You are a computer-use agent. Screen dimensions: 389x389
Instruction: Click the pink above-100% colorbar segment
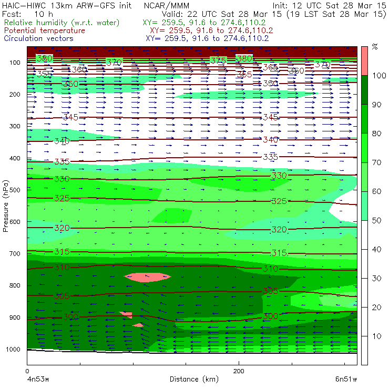tap(364, 61)
